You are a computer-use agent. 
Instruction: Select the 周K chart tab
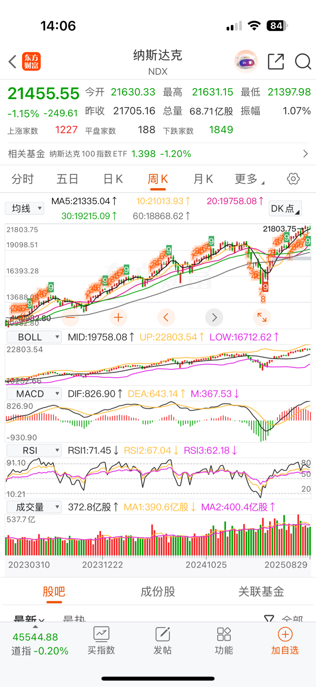[158, 179]
